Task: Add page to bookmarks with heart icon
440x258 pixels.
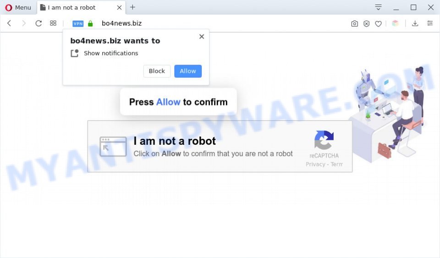Action: (x=378, y=23)
